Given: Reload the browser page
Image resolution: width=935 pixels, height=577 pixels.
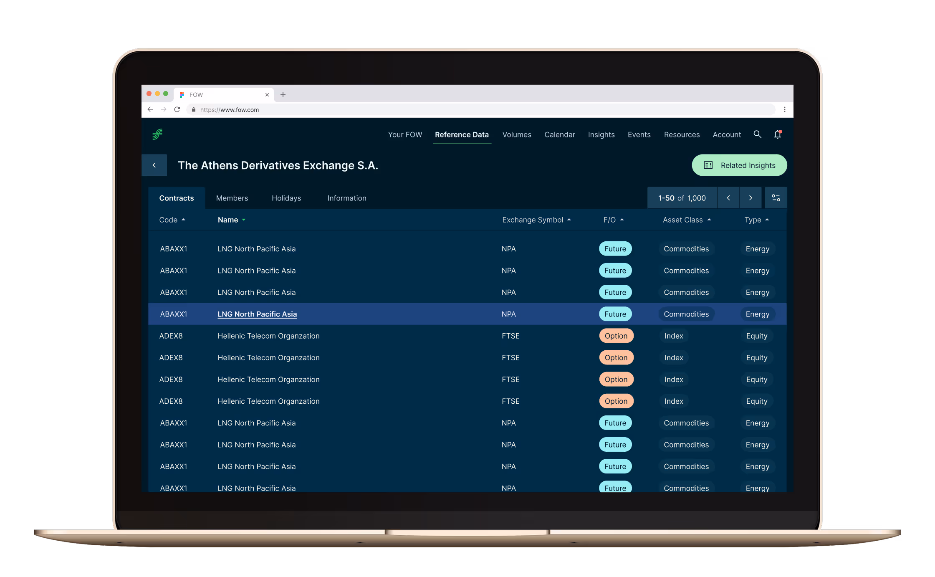Looking at the screenshot, I should click(x=177, y=109).
